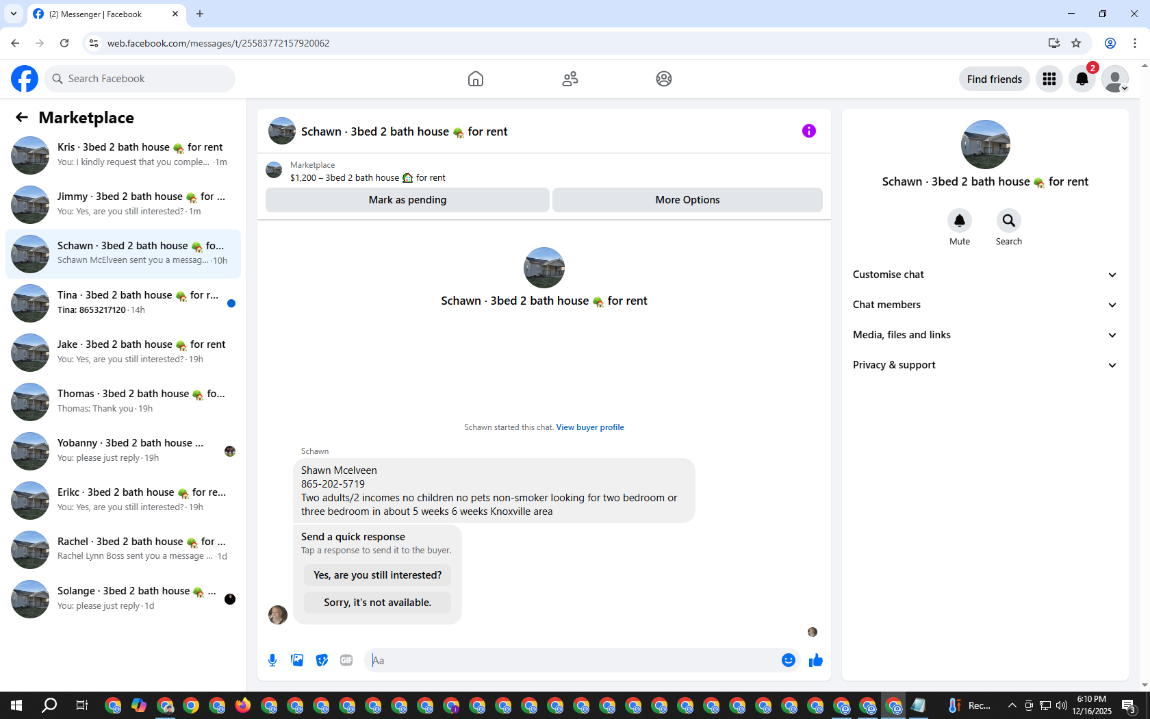Open the Facebook menu grid icon

(x=1049, y=79)
